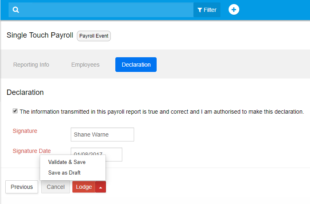Click the Declaration section heading
This screenshot has height=204, width=310.
[25, 92]
